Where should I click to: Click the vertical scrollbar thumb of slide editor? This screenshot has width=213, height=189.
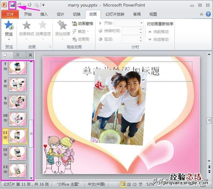point(209,120)
